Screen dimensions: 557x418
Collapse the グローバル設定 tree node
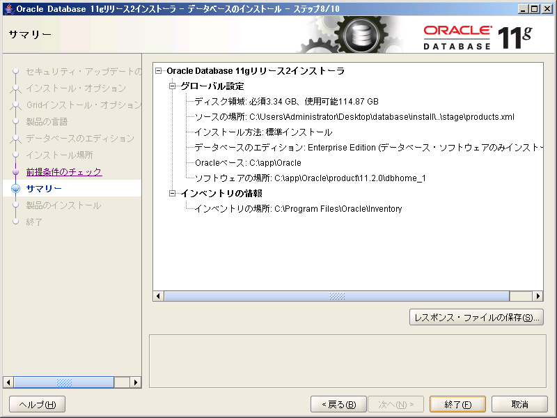tap(173, 86)
